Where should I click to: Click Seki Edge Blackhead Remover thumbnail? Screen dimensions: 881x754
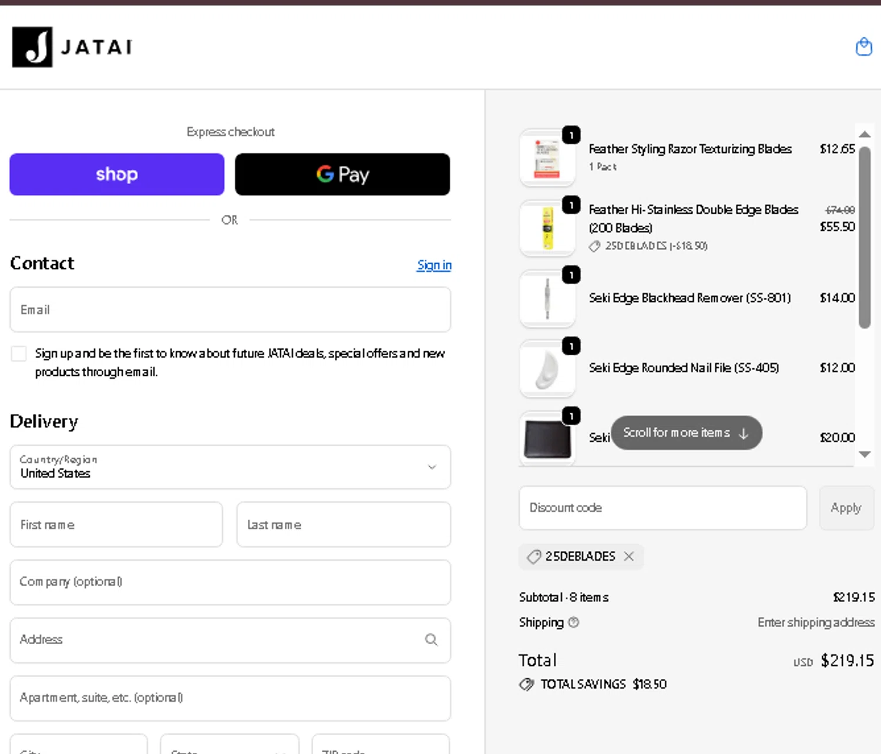point(547,298)
